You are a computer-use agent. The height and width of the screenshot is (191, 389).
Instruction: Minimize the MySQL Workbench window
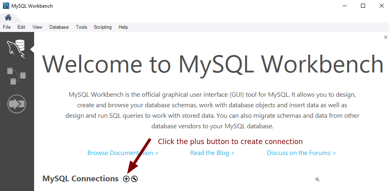coord(344,6)
